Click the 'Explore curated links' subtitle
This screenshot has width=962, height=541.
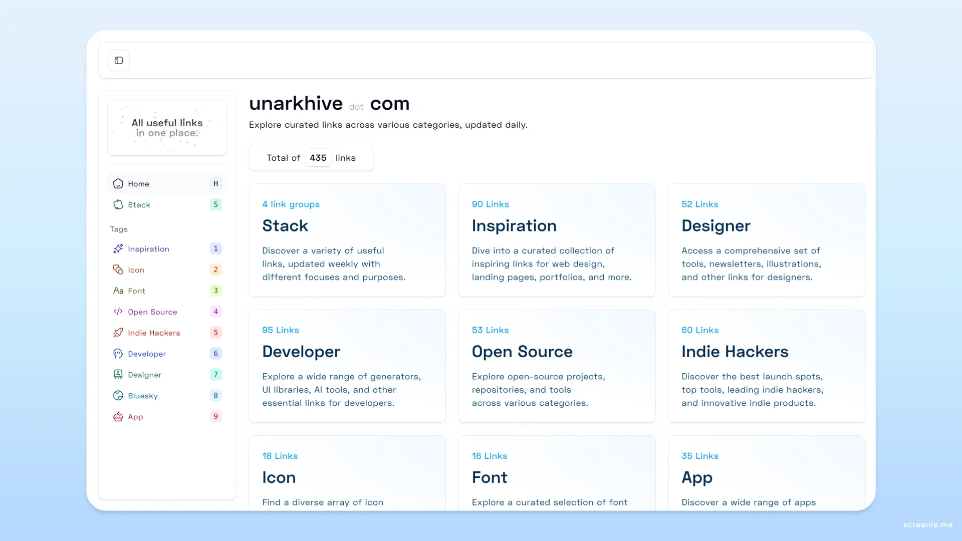tap(388, 125)
